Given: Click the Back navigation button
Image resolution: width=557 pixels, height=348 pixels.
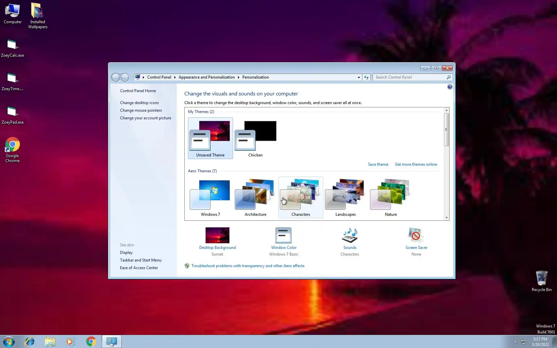Looking at the screenshot, I should [x=115, y=77].
